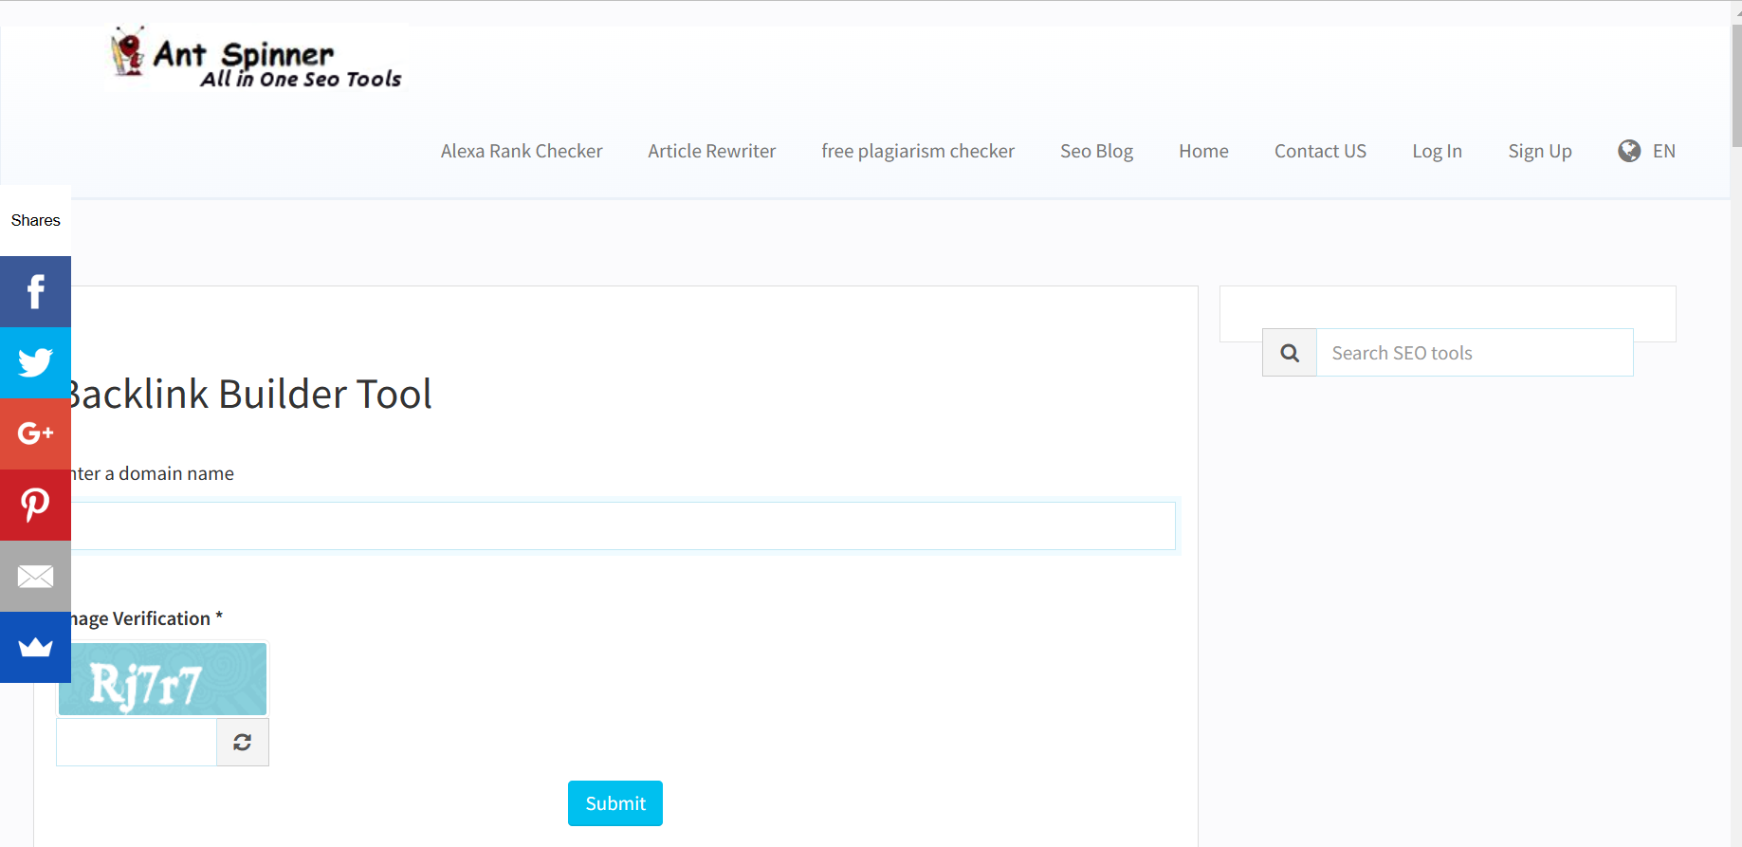Click the Image Verification label
1742x847 pixels.
click(x=147, y=618)
